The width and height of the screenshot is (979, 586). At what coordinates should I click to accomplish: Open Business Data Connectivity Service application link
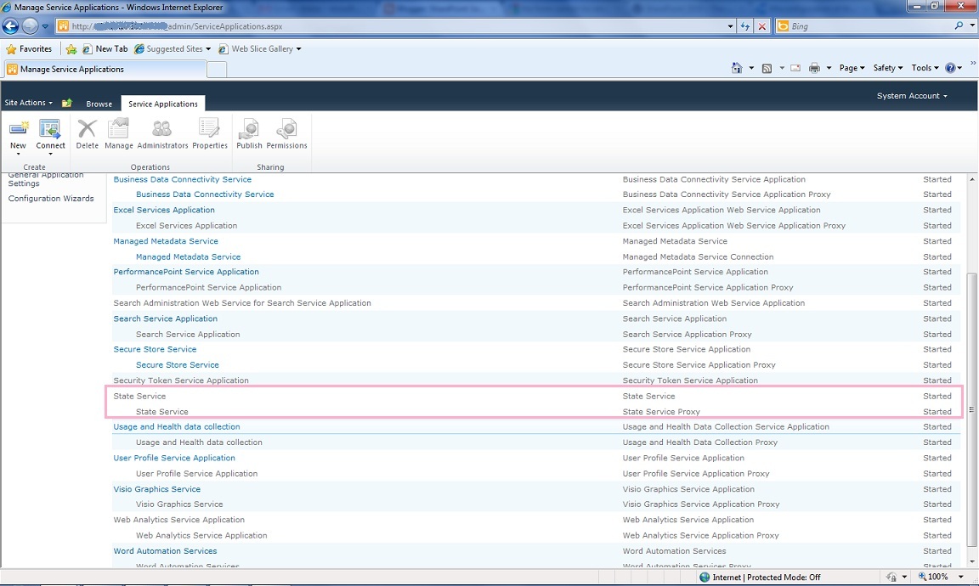point(183,179)
